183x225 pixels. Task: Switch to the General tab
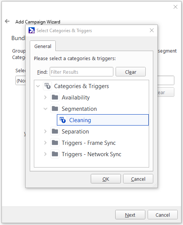[43, 46]
